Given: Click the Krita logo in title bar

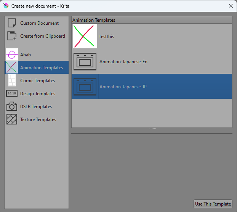Looking at the screenshot, I should [x=6, y=6].
